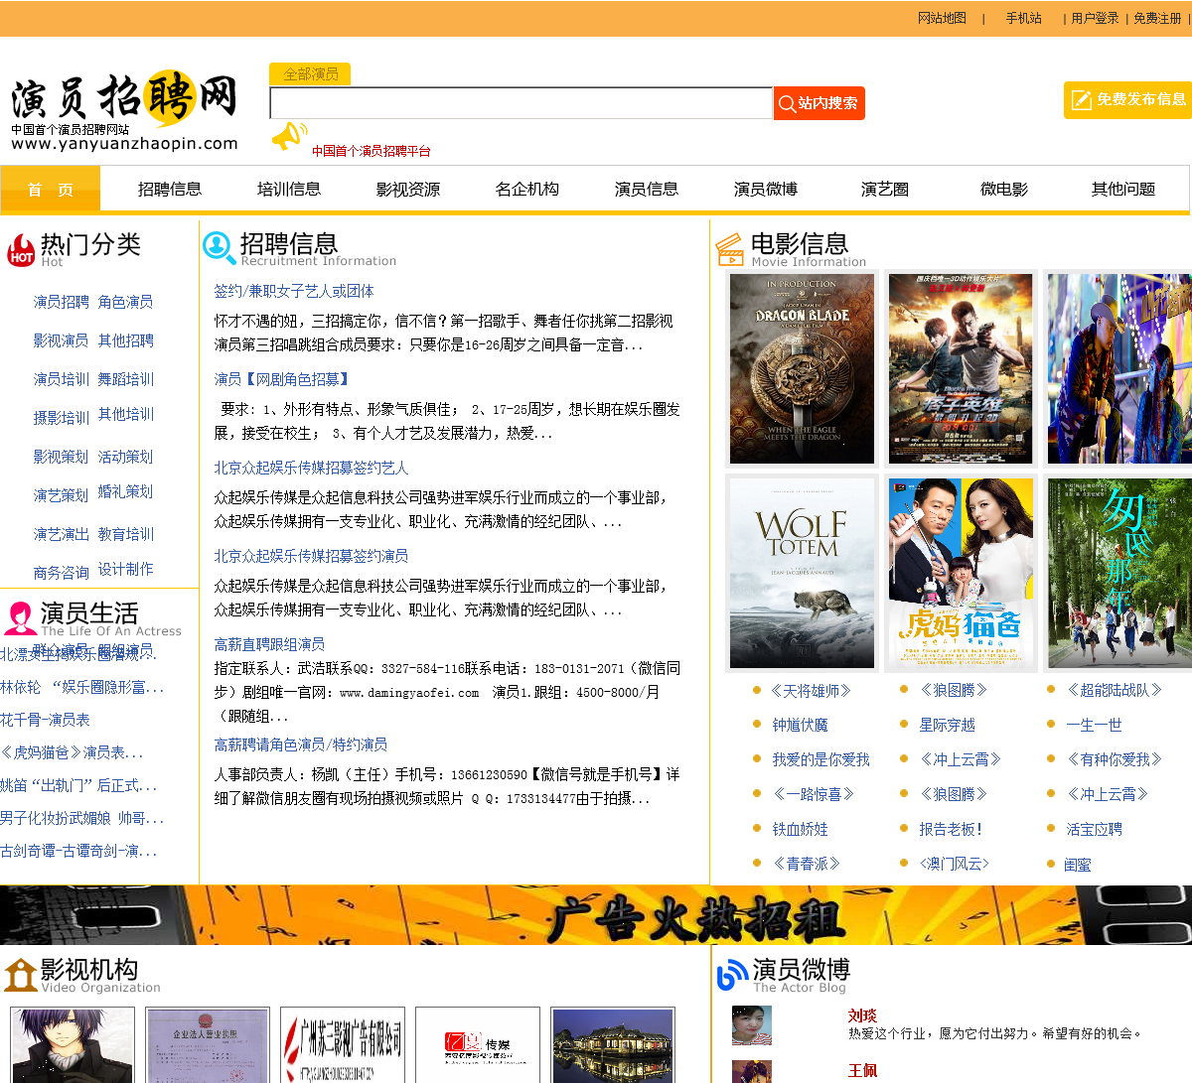Open the 《超能陆战队》 movie link
The image size is (1192, 1083).
[x=1114, y=690]
